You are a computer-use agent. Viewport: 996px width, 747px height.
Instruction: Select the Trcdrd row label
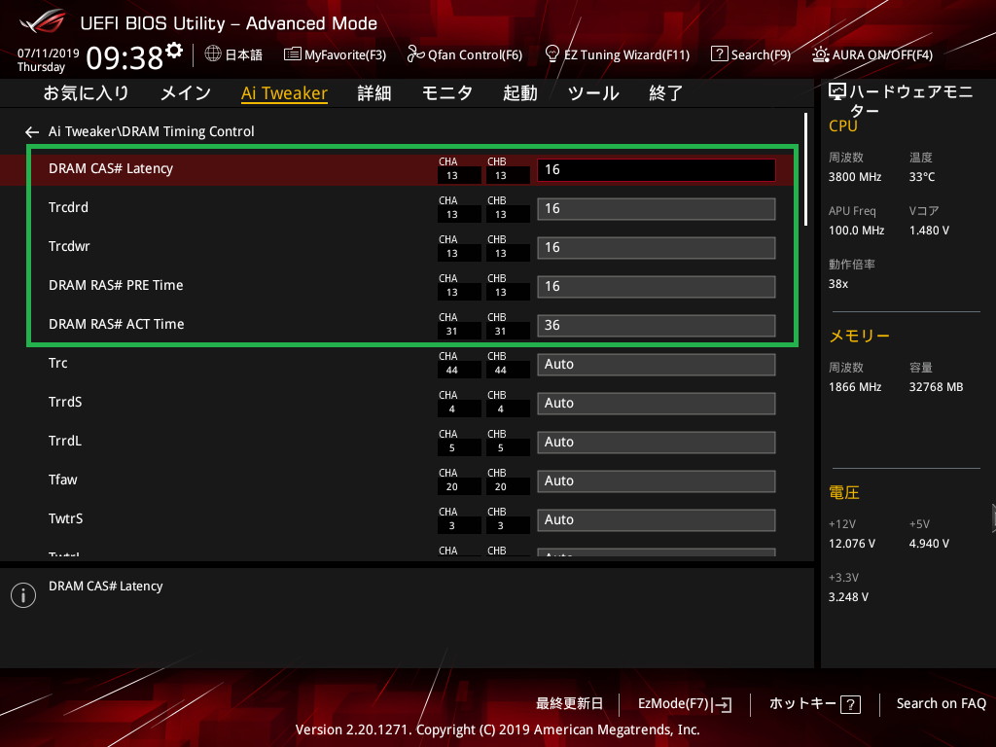pos(69,207)
